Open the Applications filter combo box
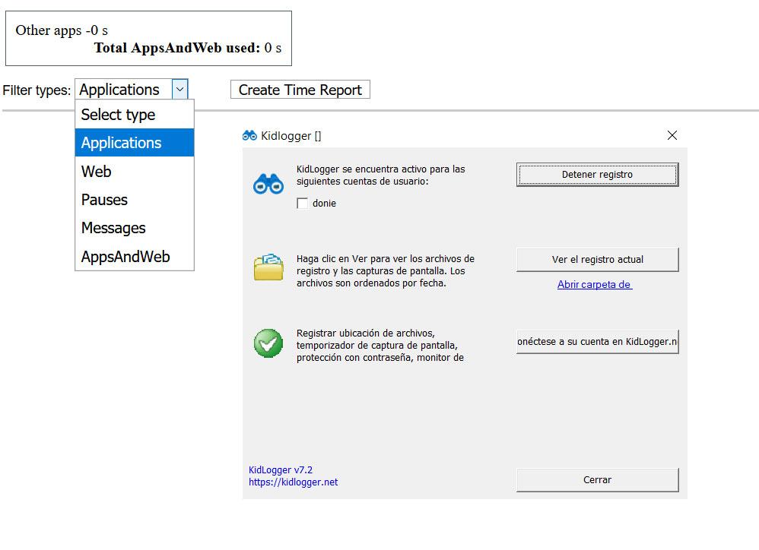The width and height of the screenshot is (759, 550). tap(131, 90)
